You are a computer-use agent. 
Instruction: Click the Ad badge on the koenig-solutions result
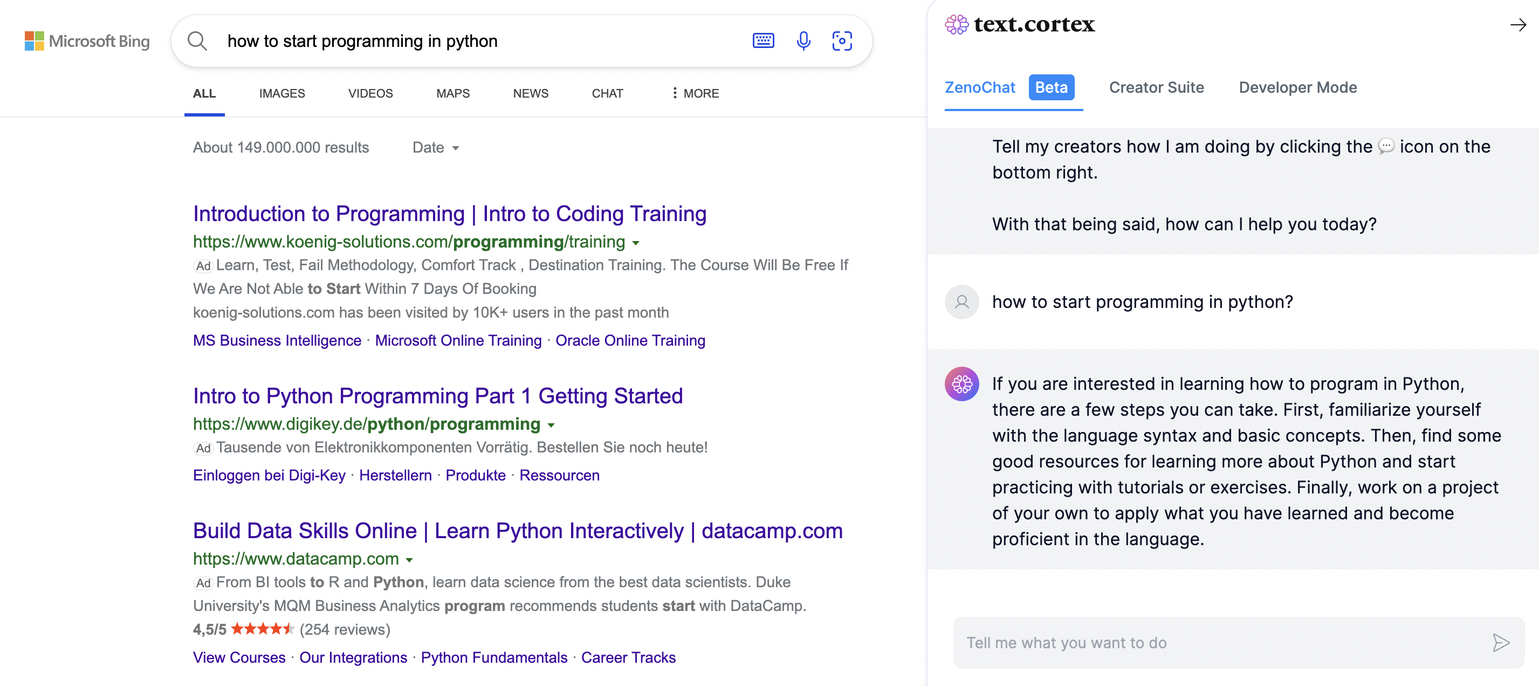point(203,266)
